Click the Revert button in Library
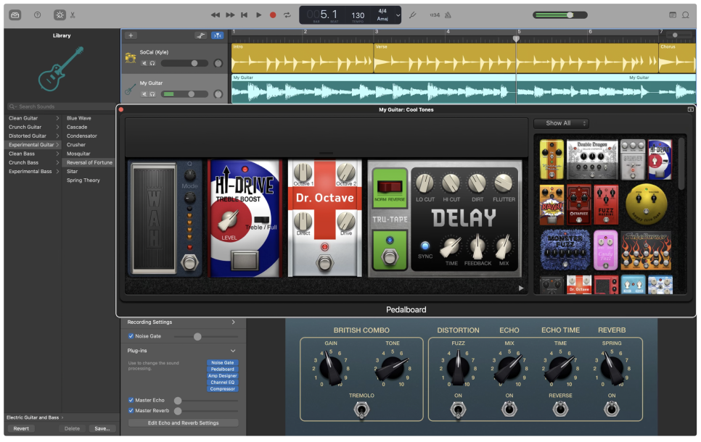The image size is (701, 442). [x=21, y=429]
